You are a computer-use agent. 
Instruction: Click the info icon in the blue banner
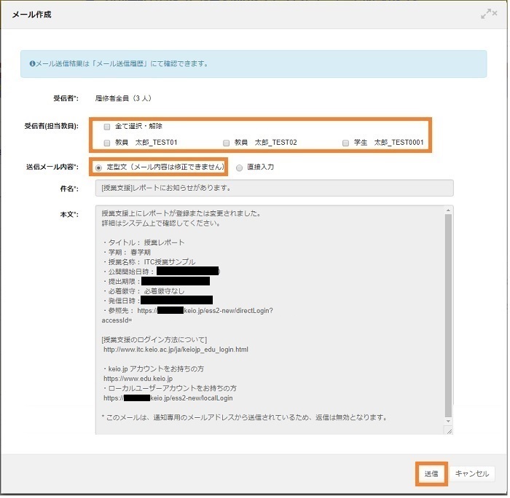tap(33, 63)
